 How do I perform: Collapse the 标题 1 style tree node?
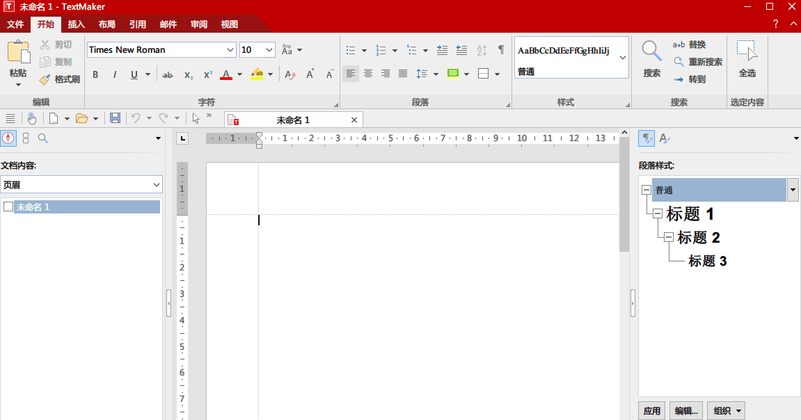pyautogui.click(x=658, y=213)
